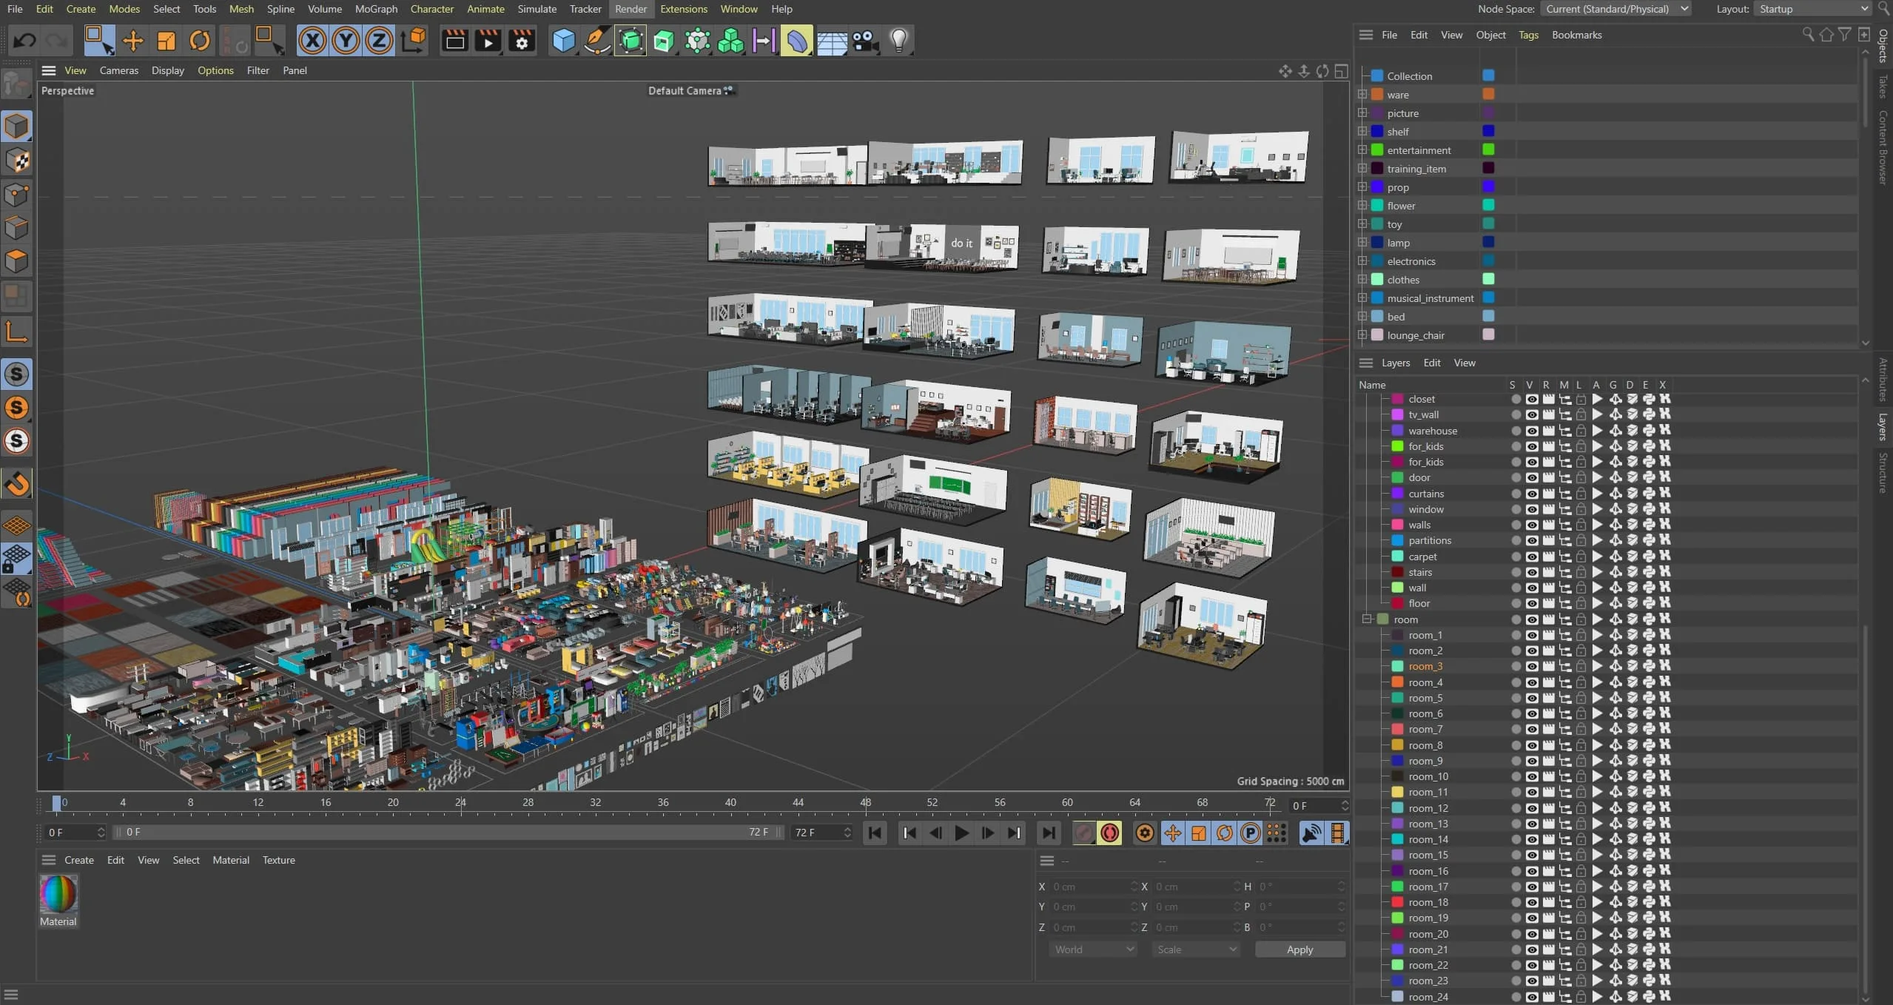Image resolution: width=1893 pixels, height=1005 pixels.
Task: Click the X position input field
Action: (1094, 887)
